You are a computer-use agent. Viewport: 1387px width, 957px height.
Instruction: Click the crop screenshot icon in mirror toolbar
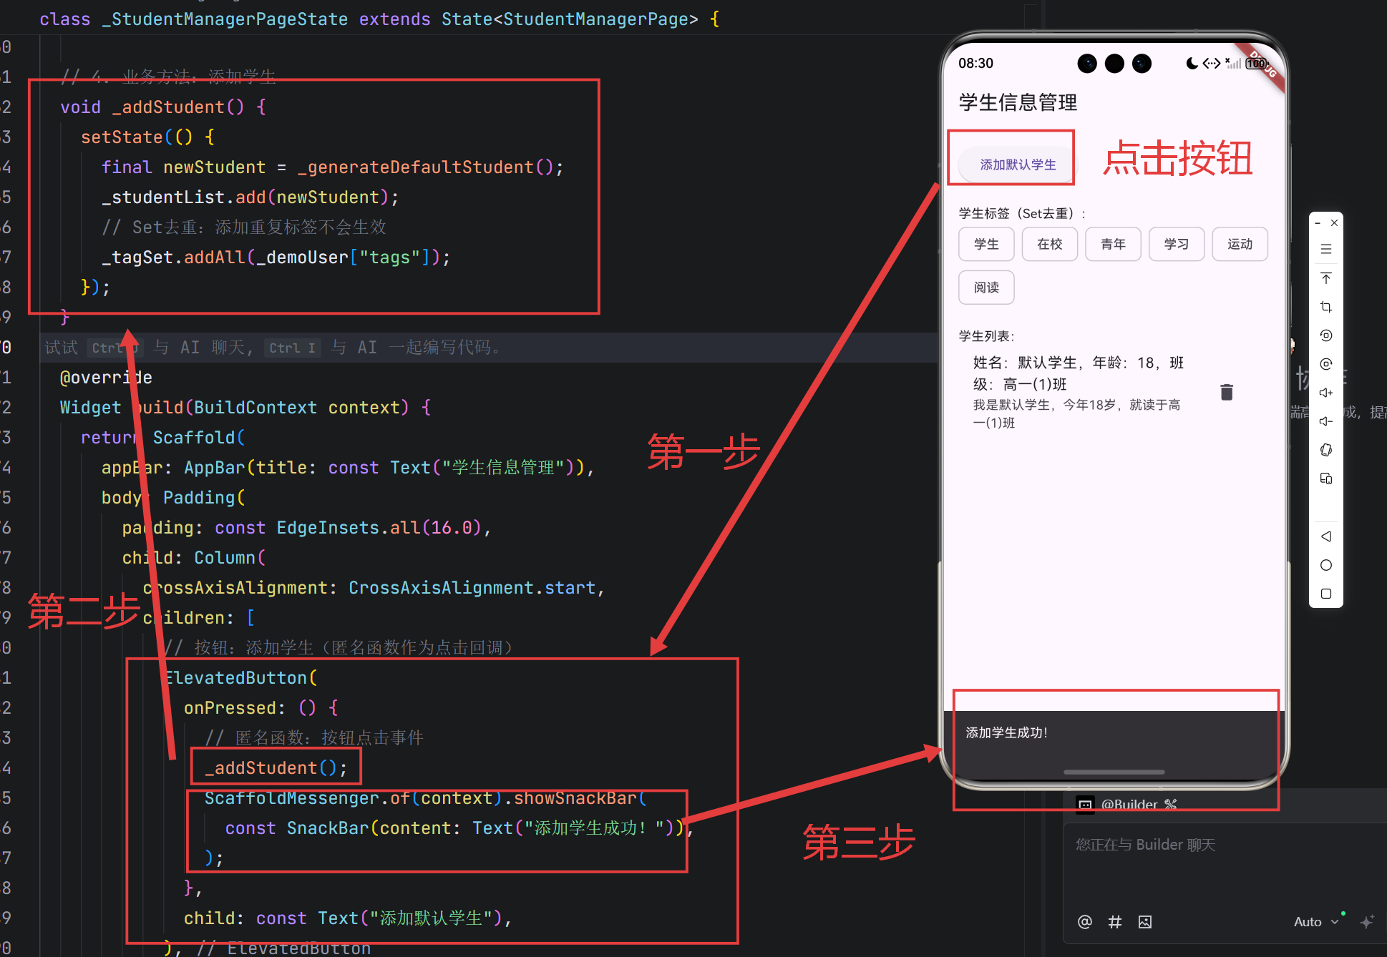click(1325, 307)
